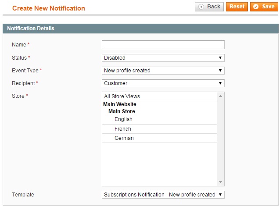Select All Store Views option
Viewport: 280px width, 207px height.
click(159, 96)
